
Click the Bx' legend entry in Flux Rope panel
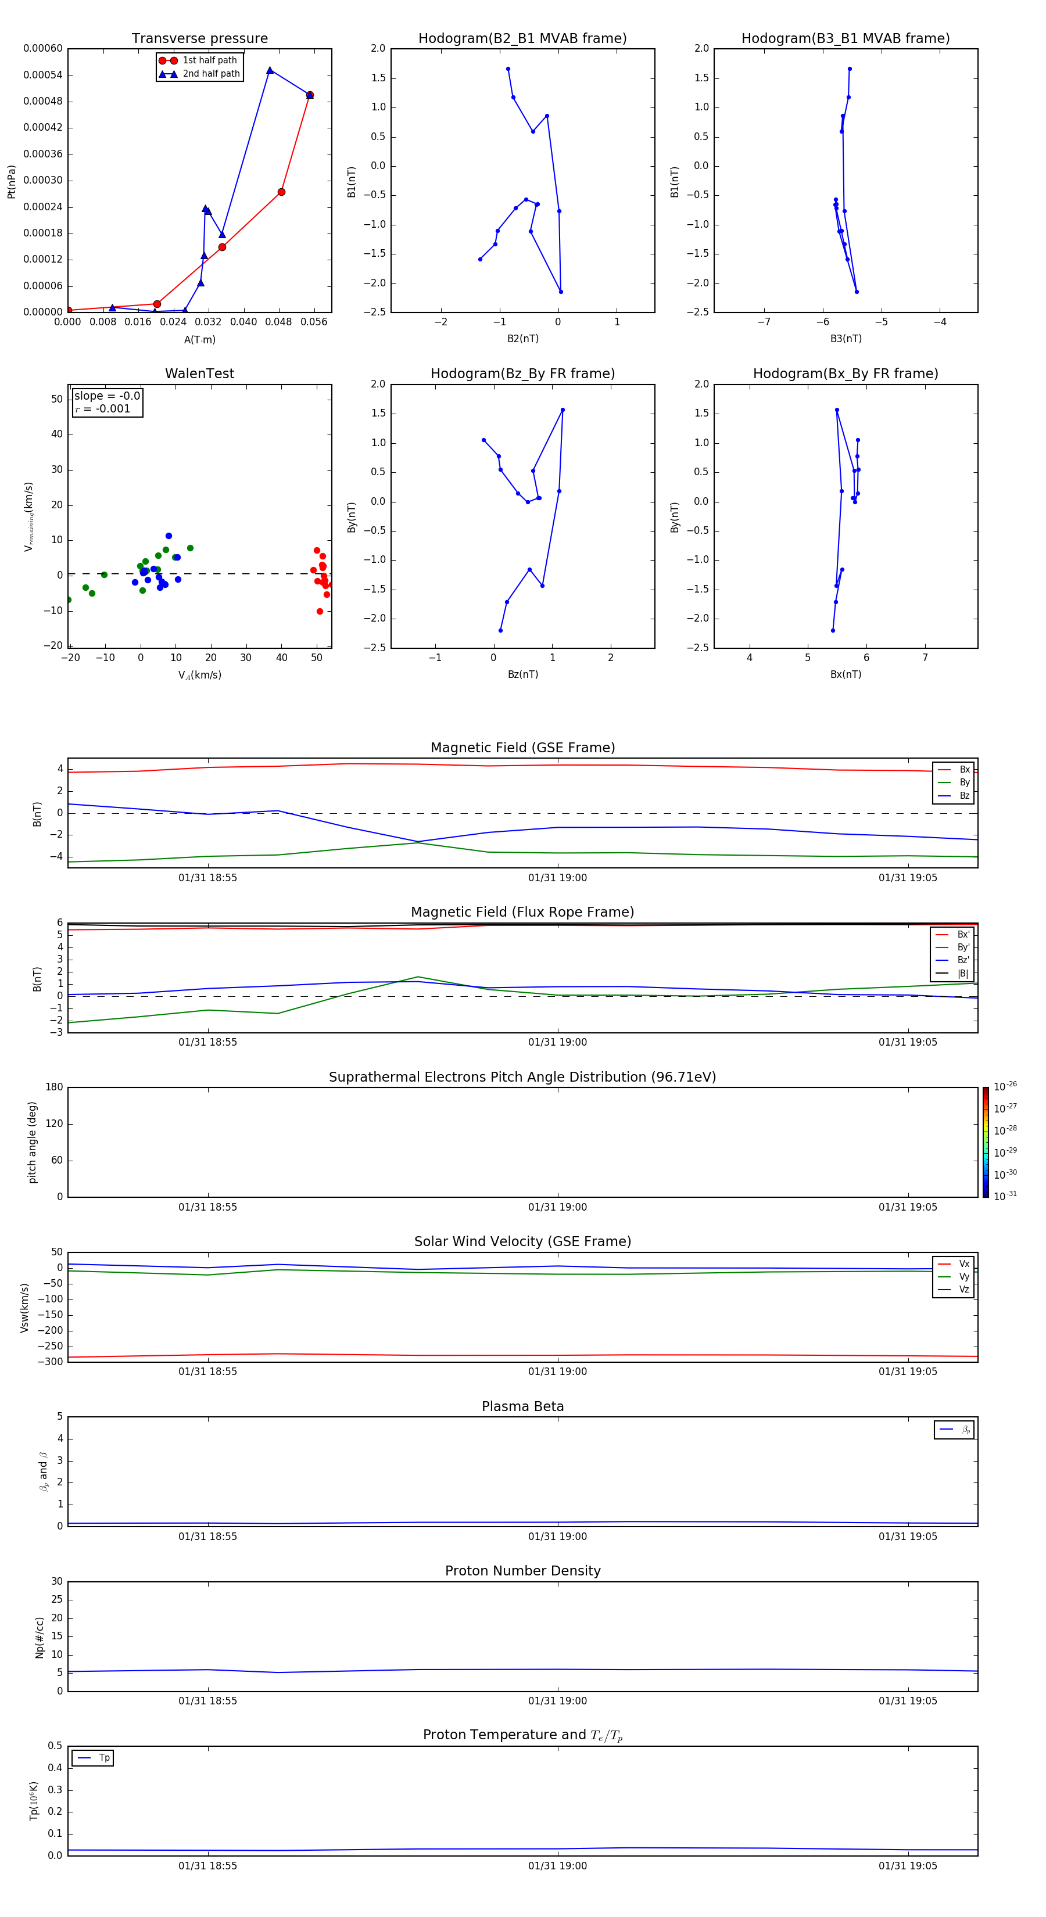pyautogui.click(x=953, y=935)
